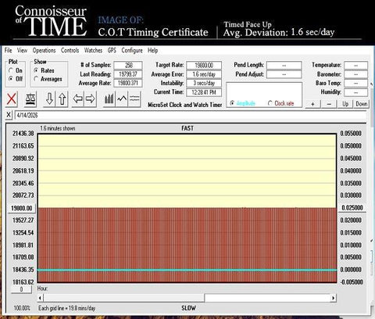
Task: Click the horizontal scrollbar right arrow
Action: (333, 298)
